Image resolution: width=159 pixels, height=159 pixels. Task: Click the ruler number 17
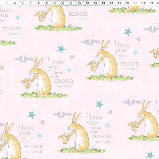(x=135, y=3)
